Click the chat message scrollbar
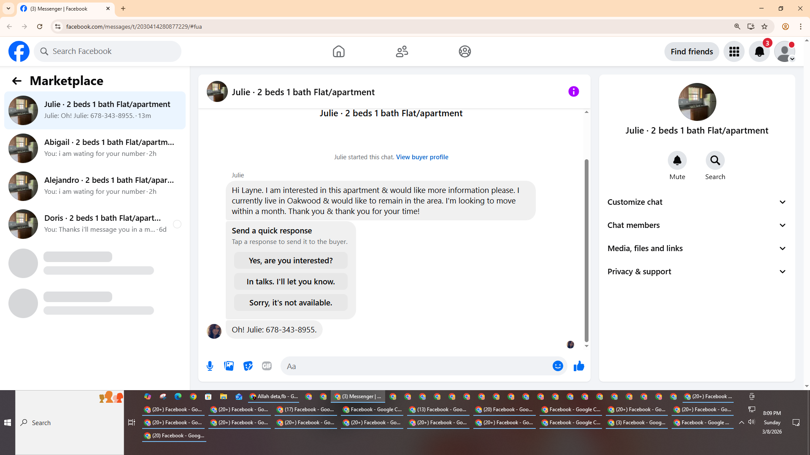The height and width of the screenshot is (455, 810). click(x=586, y=251)
